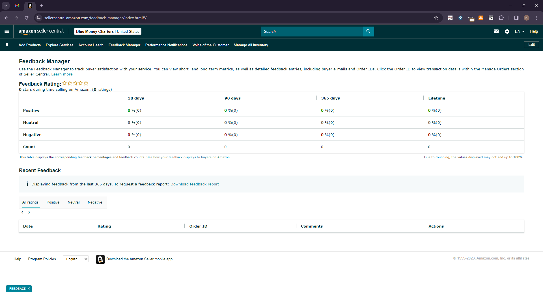The image size is (543, 292).
Task: Click the Comments column header
Action: (312, 226)
